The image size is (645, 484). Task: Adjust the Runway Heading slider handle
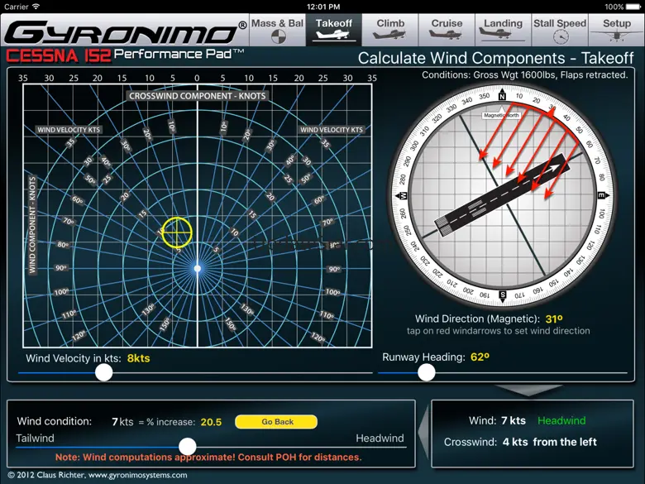tap(426, 373)
